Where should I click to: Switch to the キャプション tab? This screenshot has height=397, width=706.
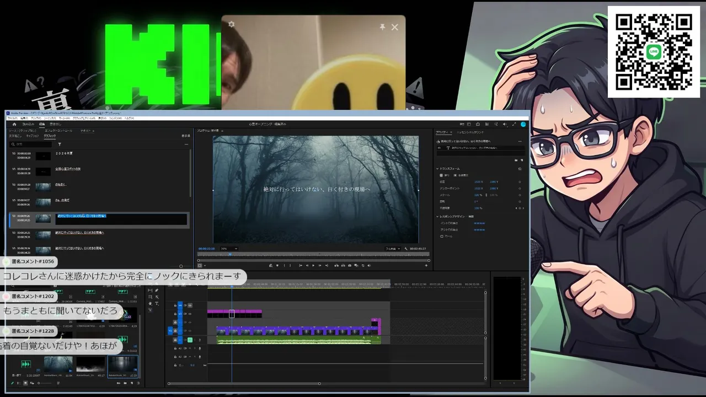(x=33, y=136)
